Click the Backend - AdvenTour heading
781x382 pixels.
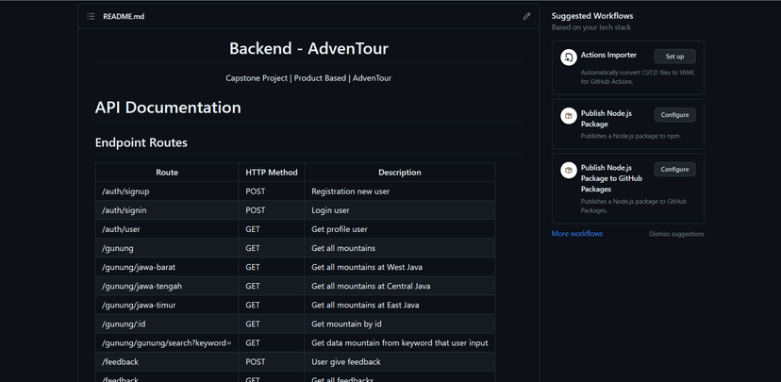(x=308, y=48)
